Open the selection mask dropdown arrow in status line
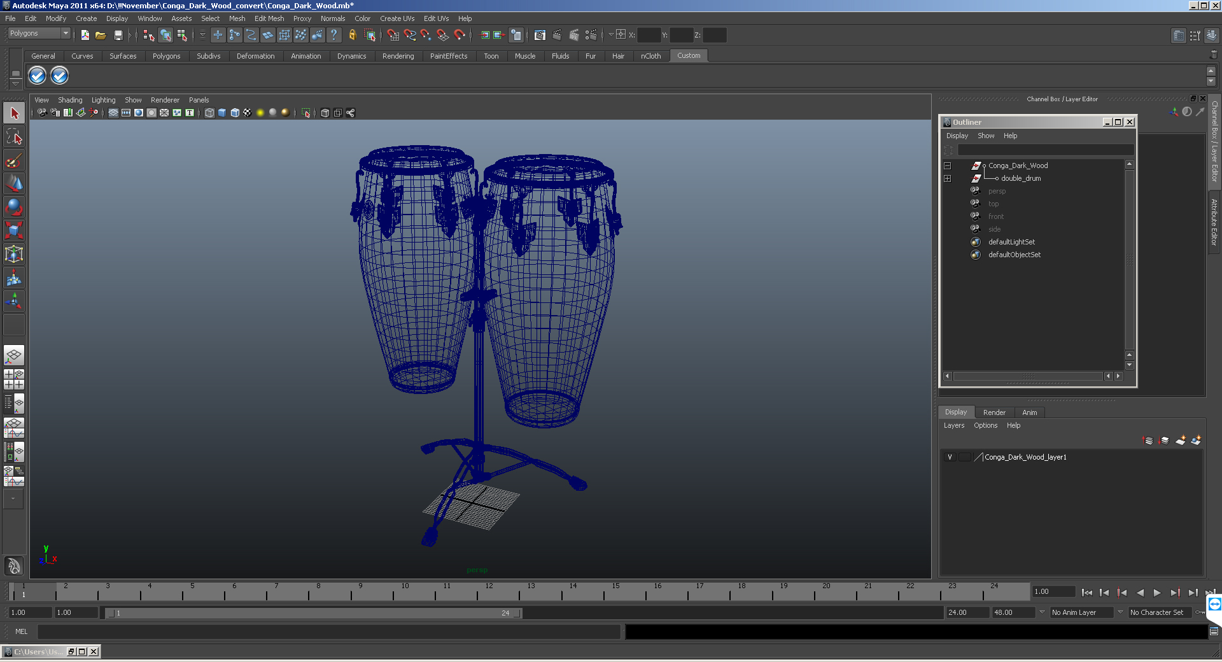 tap(202, 35)
